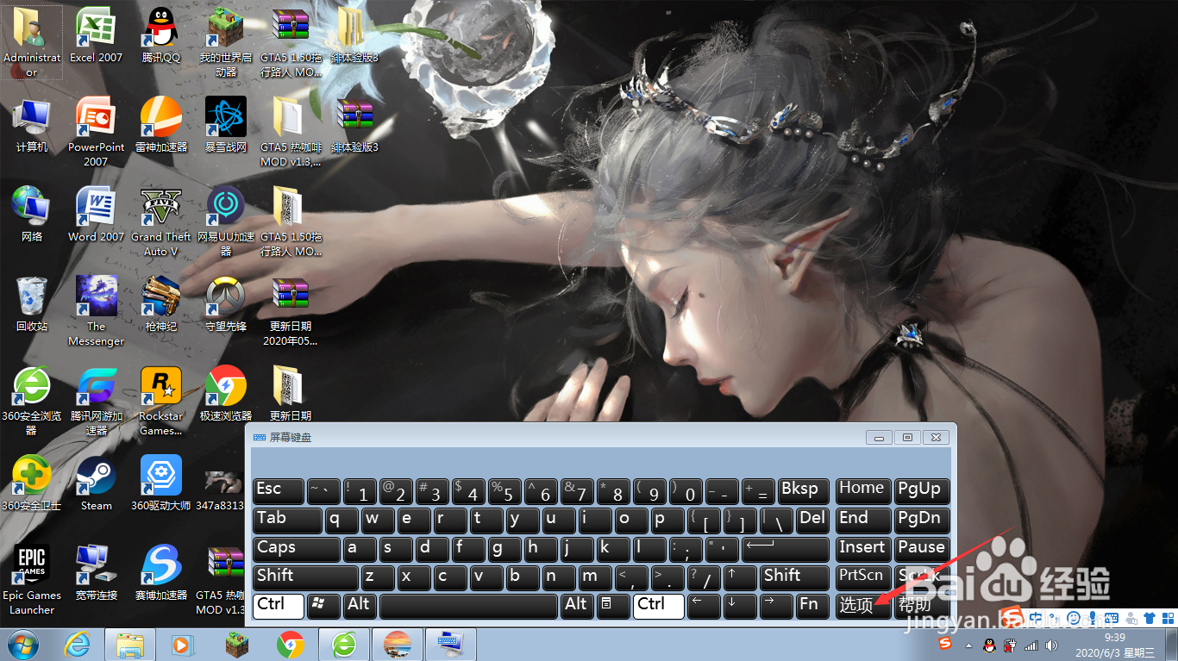Open the QQ penguin tray icon
The height and width of the screenshot is (661, 1178).
coord(989,645)
